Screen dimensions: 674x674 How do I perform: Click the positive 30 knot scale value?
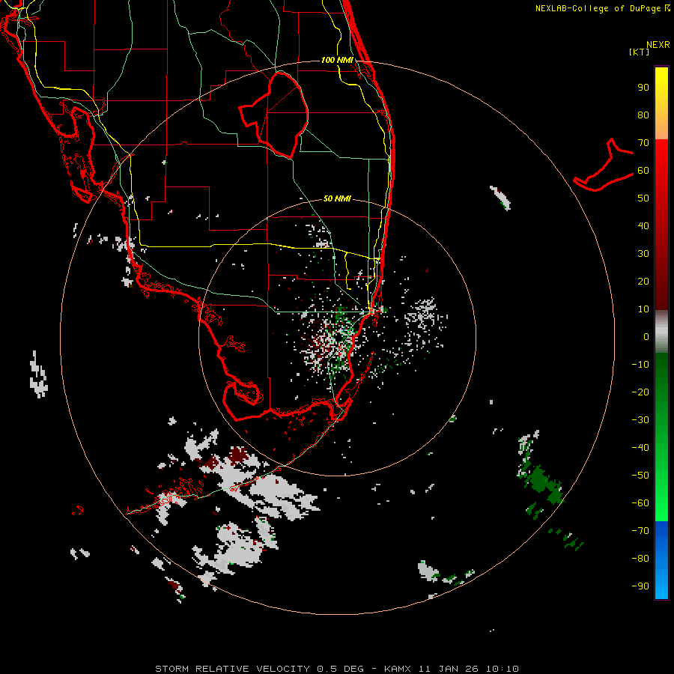click(643, 254)
